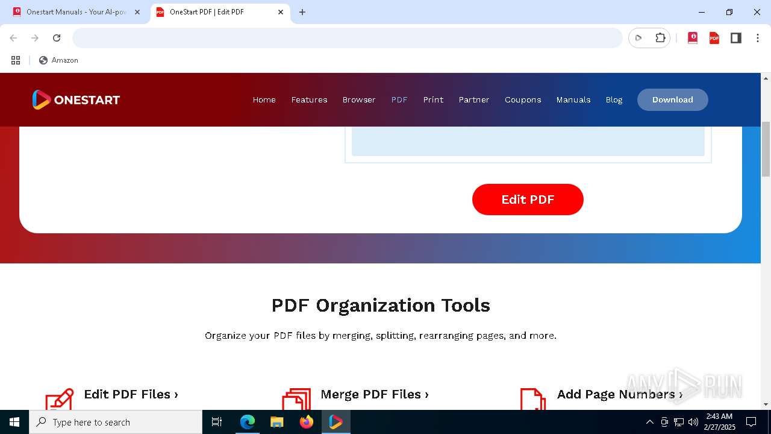Click the page scrollbar down arrow
The width and height of the screenshot is (771, 434).
tap(766, 404)
